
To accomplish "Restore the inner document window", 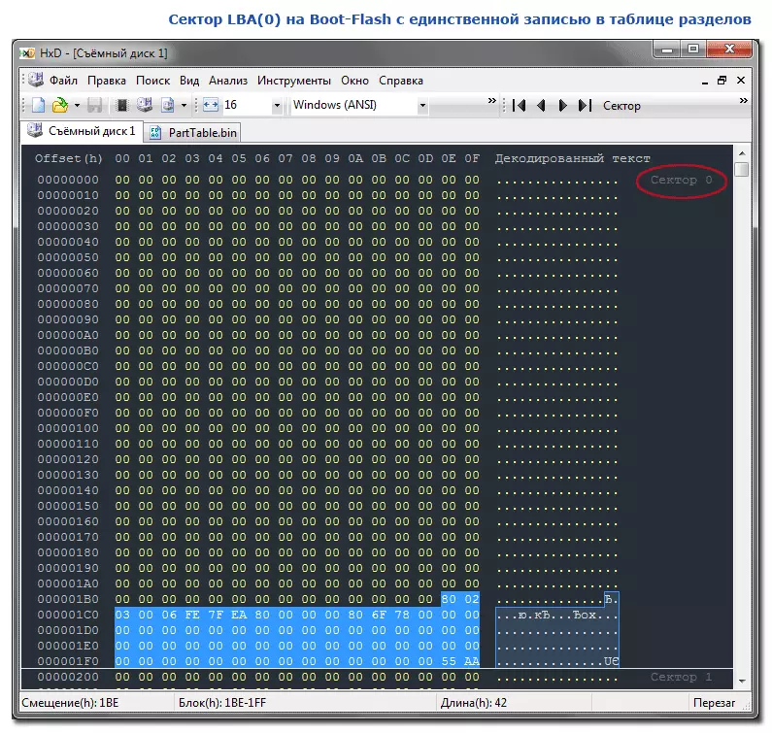I will (x=722, y=81).
